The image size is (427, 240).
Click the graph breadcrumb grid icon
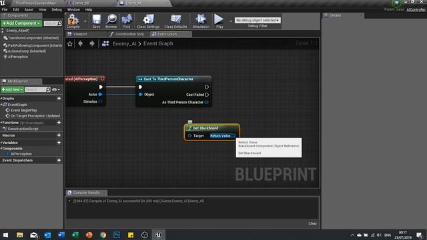click(x=105, y=43)
